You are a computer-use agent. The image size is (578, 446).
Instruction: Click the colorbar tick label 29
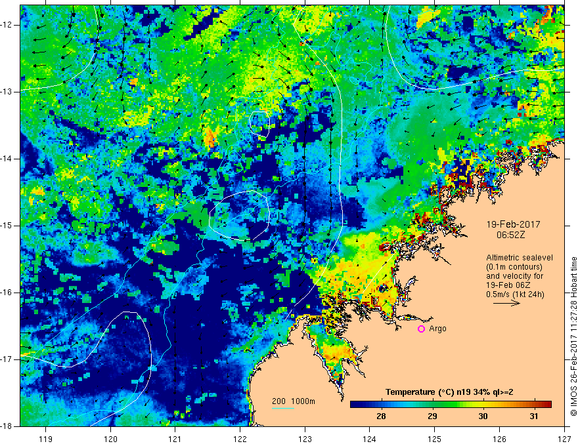tap(432, 416)
